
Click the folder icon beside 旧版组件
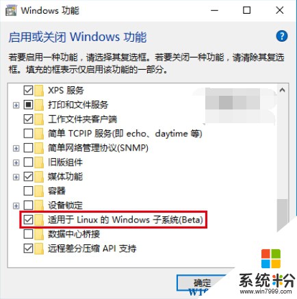[39, 162]
